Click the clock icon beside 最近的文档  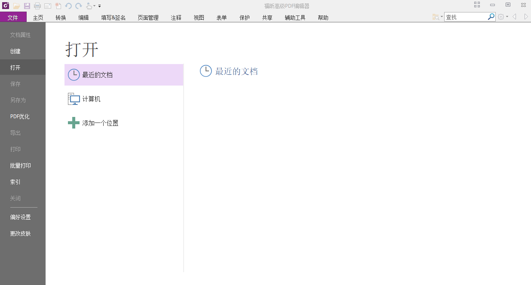(x=73, y=74)
